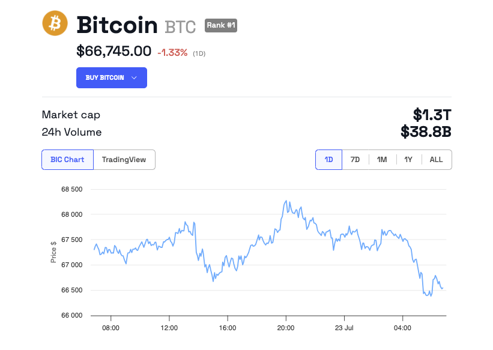
Task: Select the 1M time range
Action: (382, 160)
